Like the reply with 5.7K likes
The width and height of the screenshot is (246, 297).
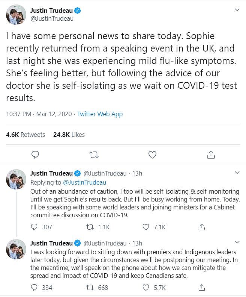tap(146, 288)
